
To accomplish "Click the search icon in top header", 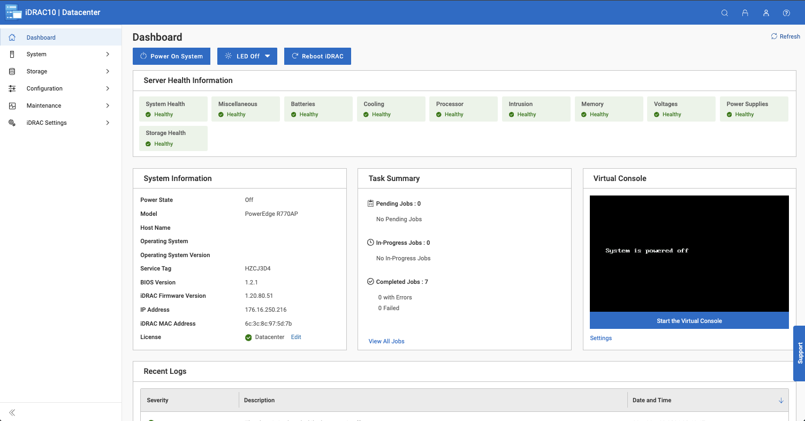I will [x=725, y=13].
